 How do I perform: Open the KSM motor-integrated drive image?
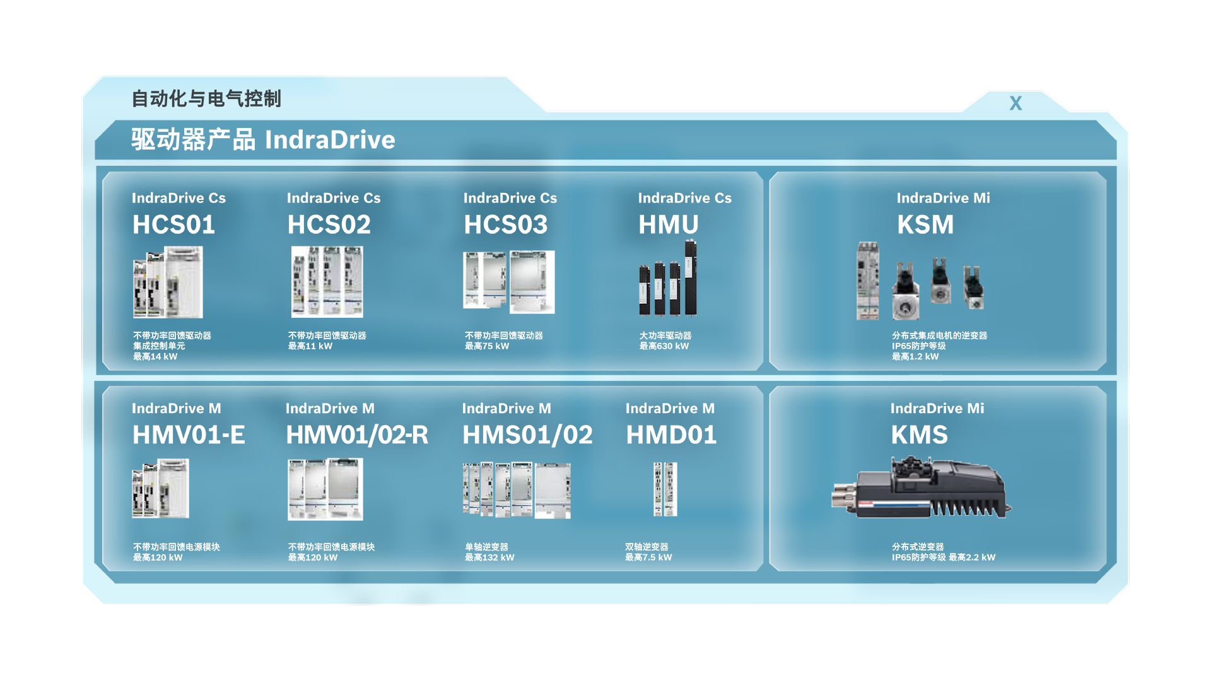pos(920,281)
